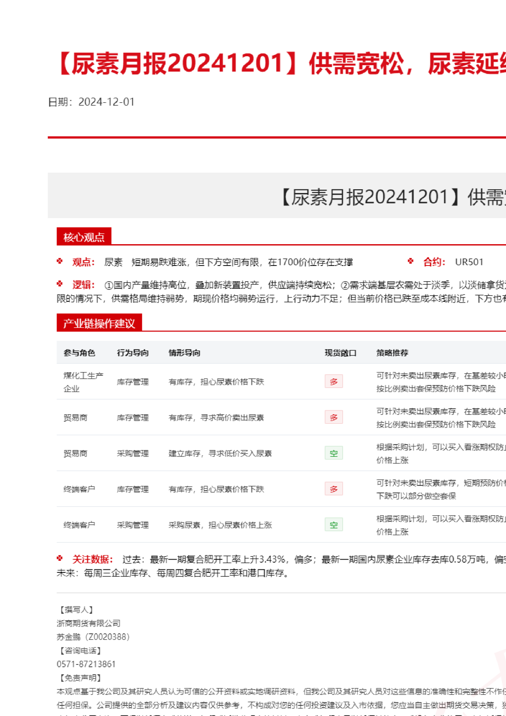This screenshot has height=716, width=506.
Task: Click the 多 badge in 煤化工生产企业 row
Action: click(x=333, y=381)
